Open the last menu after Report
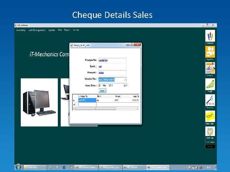Viewport: 230px width, 172px height. (x=76, y=30)
